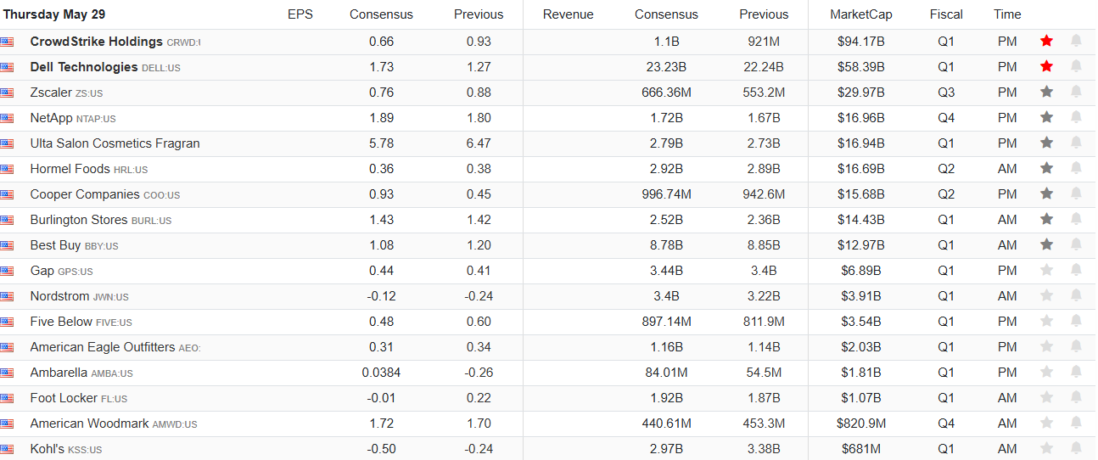1098x460 pixels.
Task: Set alert bell for Hormel Foods
Action: point(1076,168)
